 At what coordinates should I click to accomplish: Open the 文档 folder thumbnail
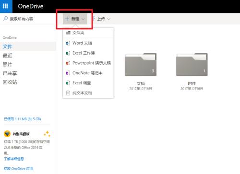pyautogui.click(x=141, y=65)
